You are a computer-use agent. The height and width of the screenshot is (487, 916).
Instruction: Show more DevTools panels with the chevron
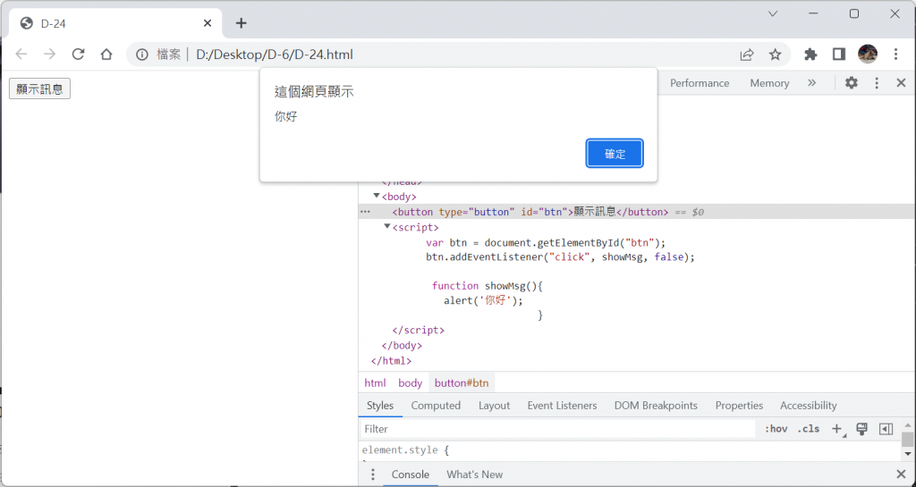pyautogui.click(x=811, y=83)
